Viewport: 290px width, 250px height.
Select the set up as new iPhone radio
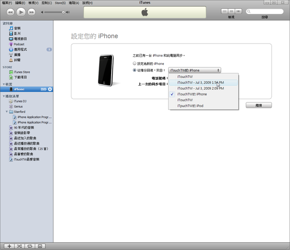(134, 63)
